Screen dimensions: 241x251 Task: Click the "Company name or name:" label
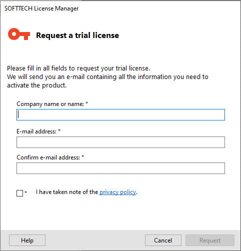click(x=50, y=104)
